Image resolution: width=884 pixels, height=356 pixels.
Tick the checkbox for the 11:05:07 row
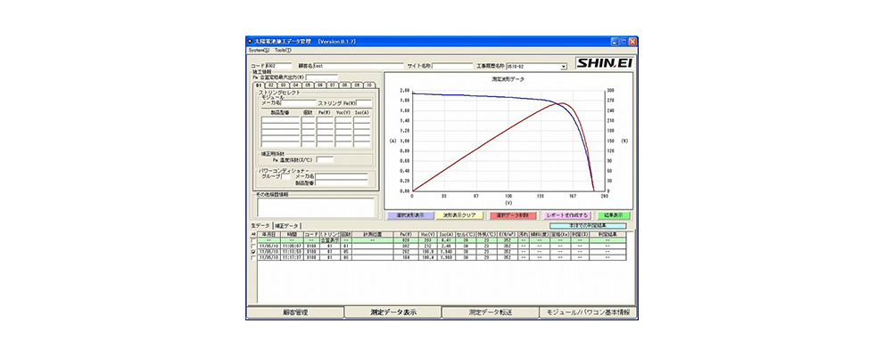point(253,247)
